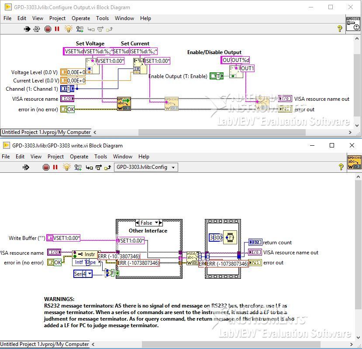This screenshot has width=362, height=349.
Task: Click the OUT%d format string constant
Action: pyautogui.click(x=235, y=60)
